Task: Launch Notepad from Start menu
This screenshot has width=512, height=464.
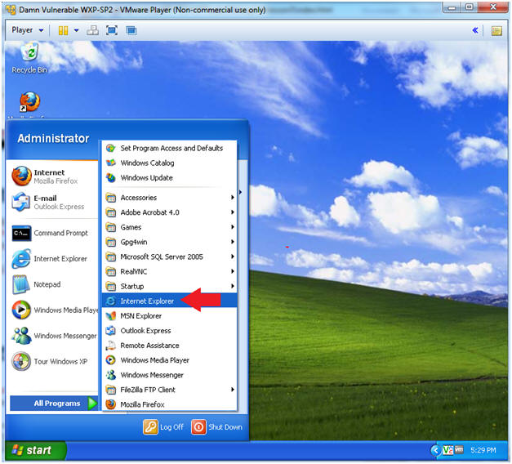Action: pos(52,284)
